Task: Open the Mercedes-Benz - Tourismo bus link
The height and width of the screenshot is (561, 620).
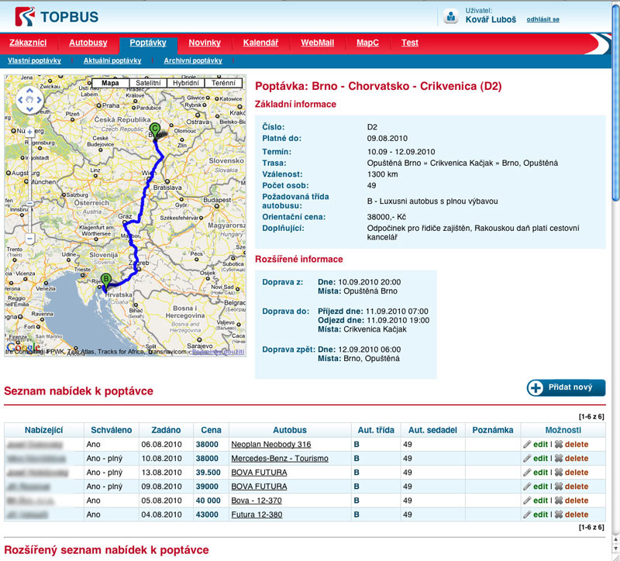Action: pos(280,458)
